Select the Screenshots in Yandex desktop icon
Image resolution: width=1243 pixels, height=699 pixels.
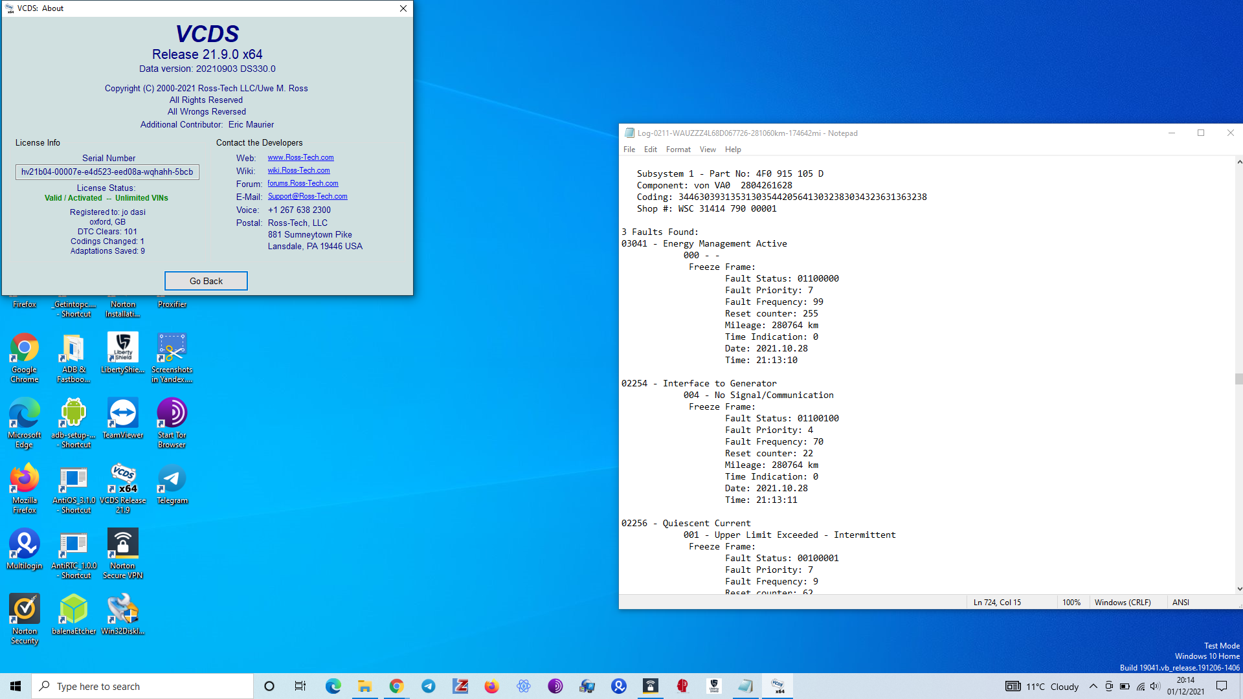172,359
